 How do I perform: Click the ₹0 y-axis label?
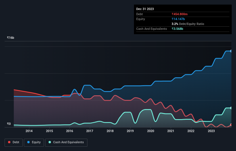click(9, 124)
